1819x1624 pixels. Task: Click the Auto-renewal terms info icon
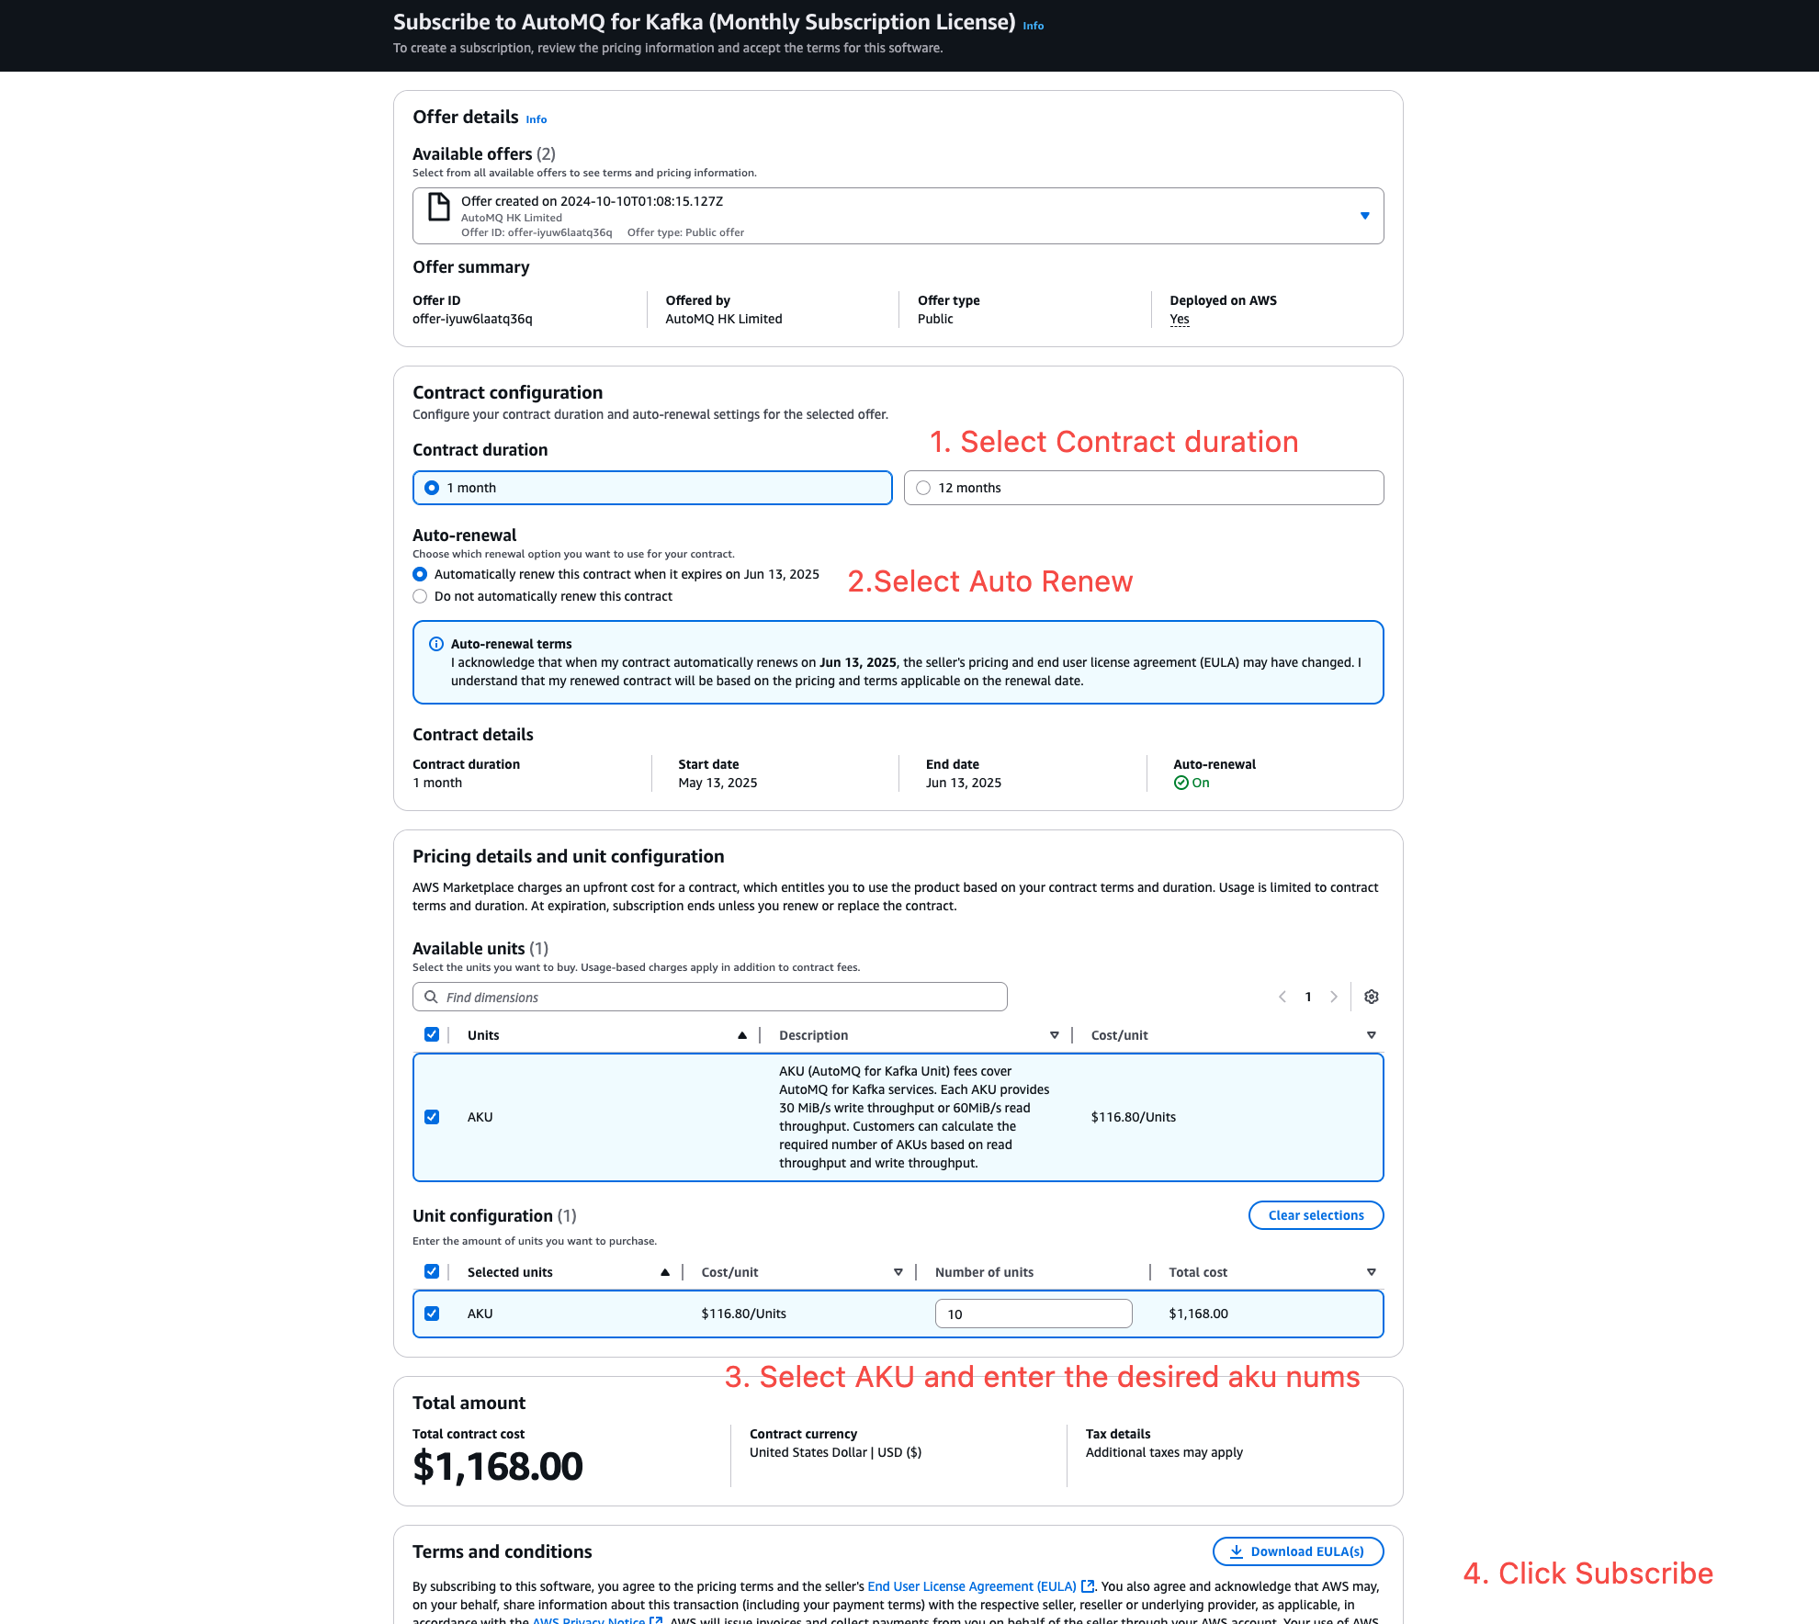[436, 644]
